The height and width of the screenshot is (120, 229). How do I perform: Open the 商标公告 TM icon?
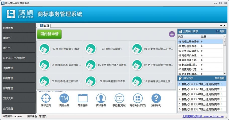click(64, 98)
